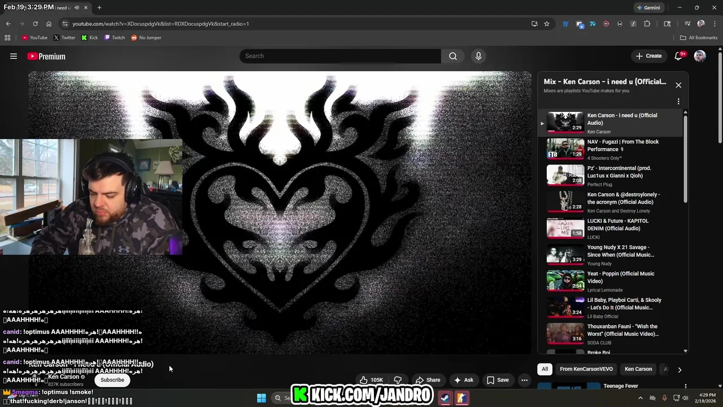This screenshot has width=723, height=407.
Task: Open YouTube notifications bell
Action: 679,56
